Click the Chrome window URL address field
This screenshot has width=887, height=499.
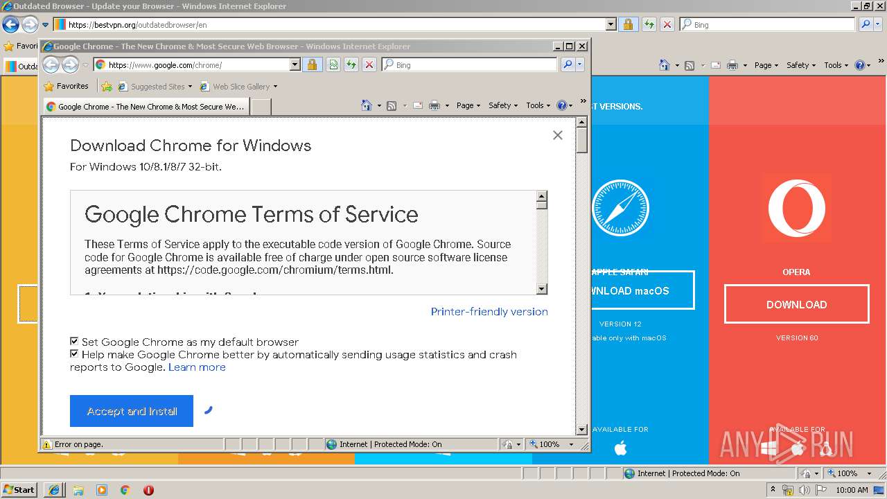coord(198,64)
